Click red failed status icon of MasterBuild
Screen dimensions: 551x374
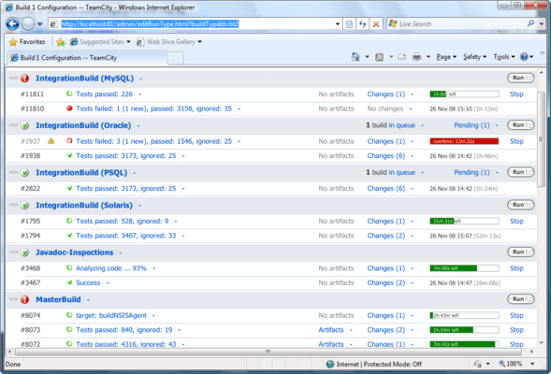click(x=24, y=299)
